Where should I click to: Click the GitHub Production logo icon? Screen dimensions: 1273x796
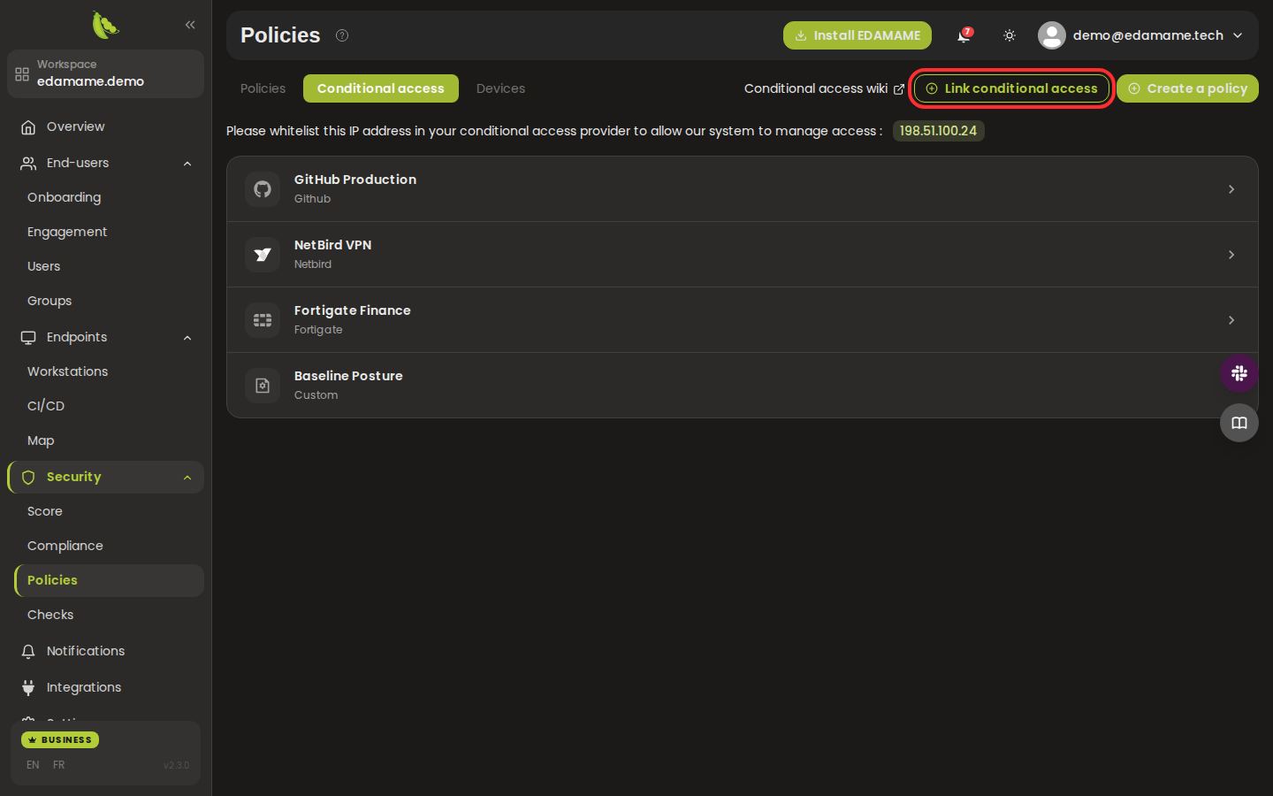[x=263, y=189]
